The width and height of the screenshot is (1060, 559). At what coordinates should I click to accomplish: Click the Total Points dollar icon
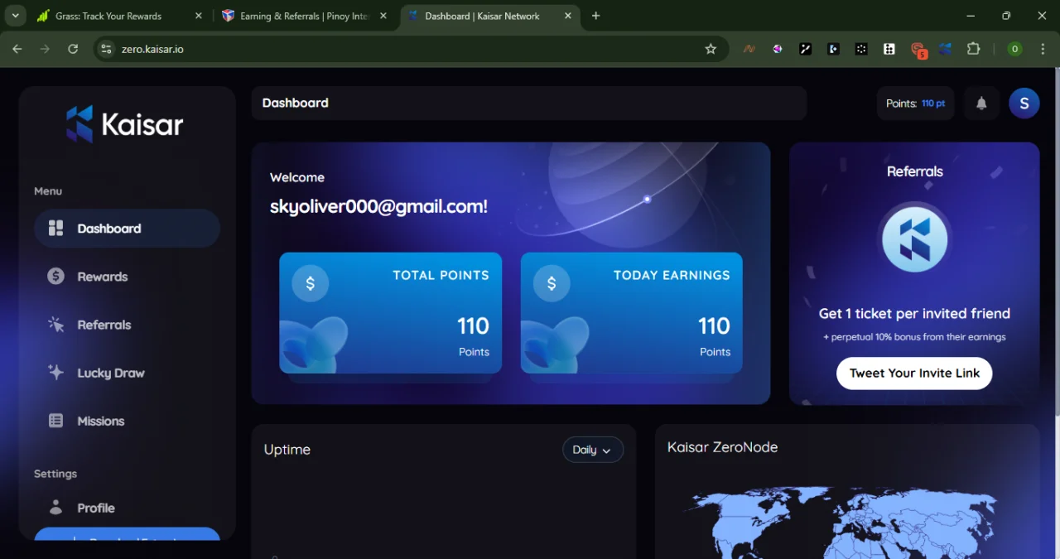pyautogui.click(x=311, y=283)
